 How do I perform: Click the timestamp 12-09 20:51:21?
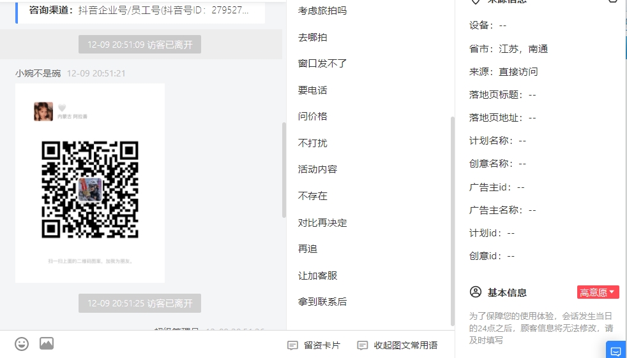[x=96, y=73]
